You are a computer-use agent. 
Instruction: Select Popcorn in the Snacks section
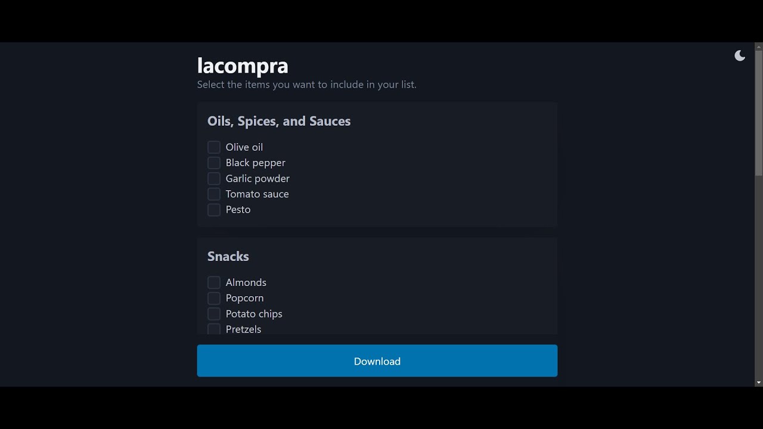(213, 298)
